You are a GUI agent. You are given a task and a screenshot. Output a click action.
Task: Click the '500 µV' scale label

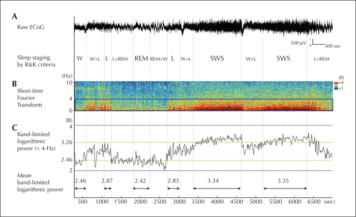point(299,43)
